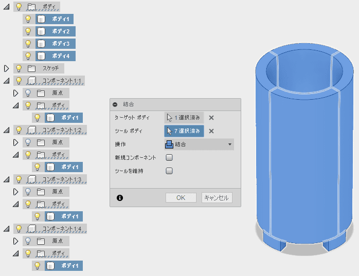
Task: Click the コンポーネント1:1 component cube icon
Action: tap(32, 81)
